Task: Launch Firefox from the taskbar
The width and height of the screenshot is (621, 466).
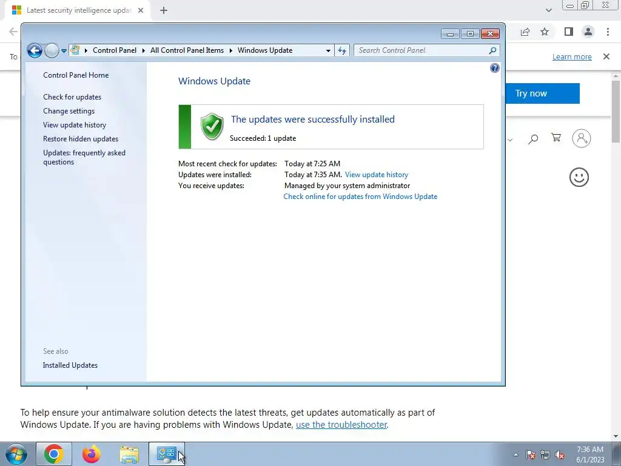Action: pos(92,454)
